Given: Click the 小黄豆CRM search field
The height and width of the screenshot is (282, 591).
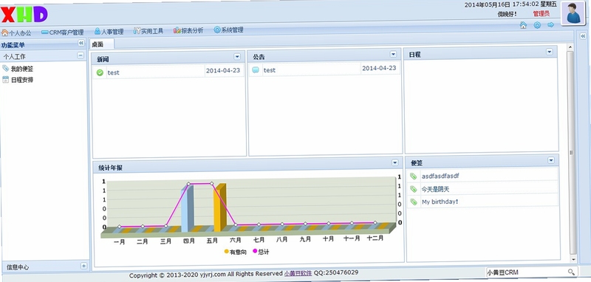Looking at the screenshot, I should coord(526,272).
